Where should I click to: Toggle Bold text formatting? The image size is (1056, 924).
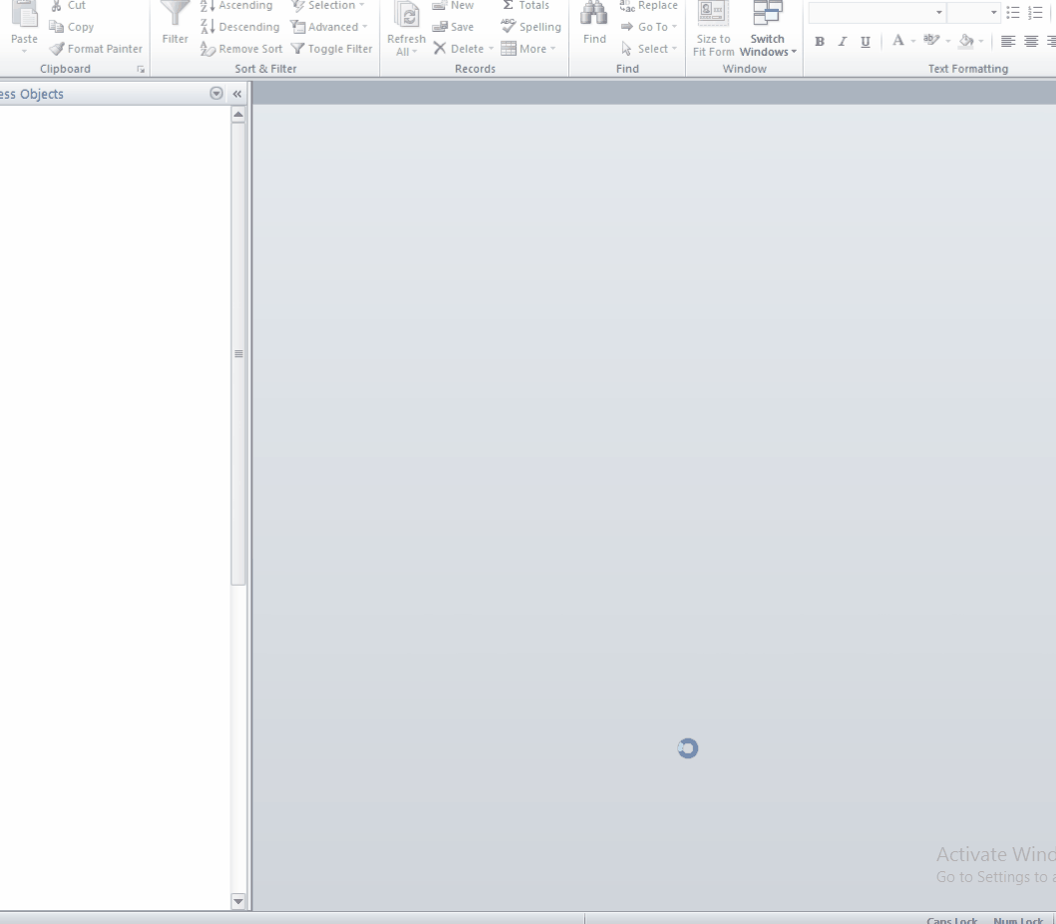[x=820, y=41]
